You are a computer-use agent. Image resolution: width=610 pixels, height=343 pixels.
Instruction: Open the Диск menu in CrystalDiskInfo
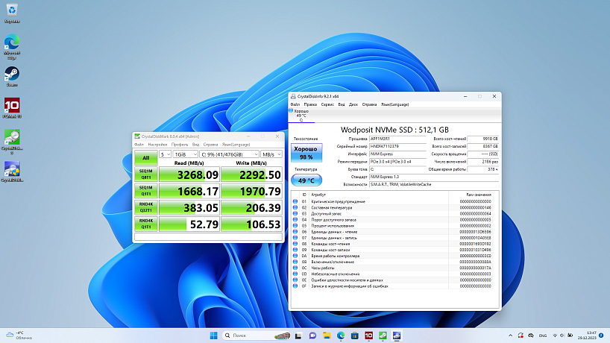(x=353, y=104)
